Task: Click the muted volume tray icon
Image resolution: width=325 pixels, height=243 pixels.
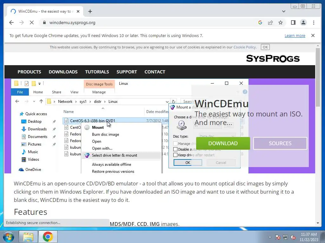Action: tap(293, 237)
